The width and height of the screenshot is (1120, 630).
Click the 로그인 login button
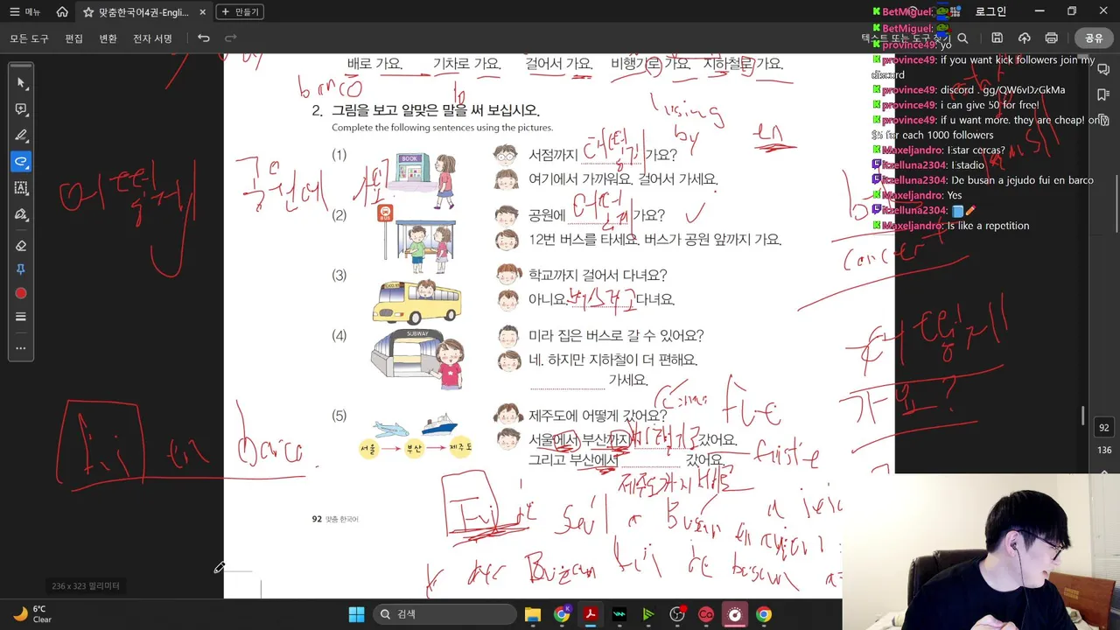tap(990, 12)
